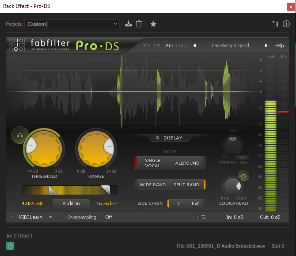Switch to Split Band processing

coord(187,184)
